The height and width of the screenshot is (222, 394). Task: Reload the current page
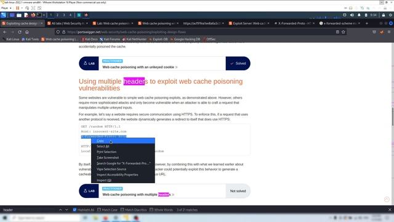(x=20, y=32)
